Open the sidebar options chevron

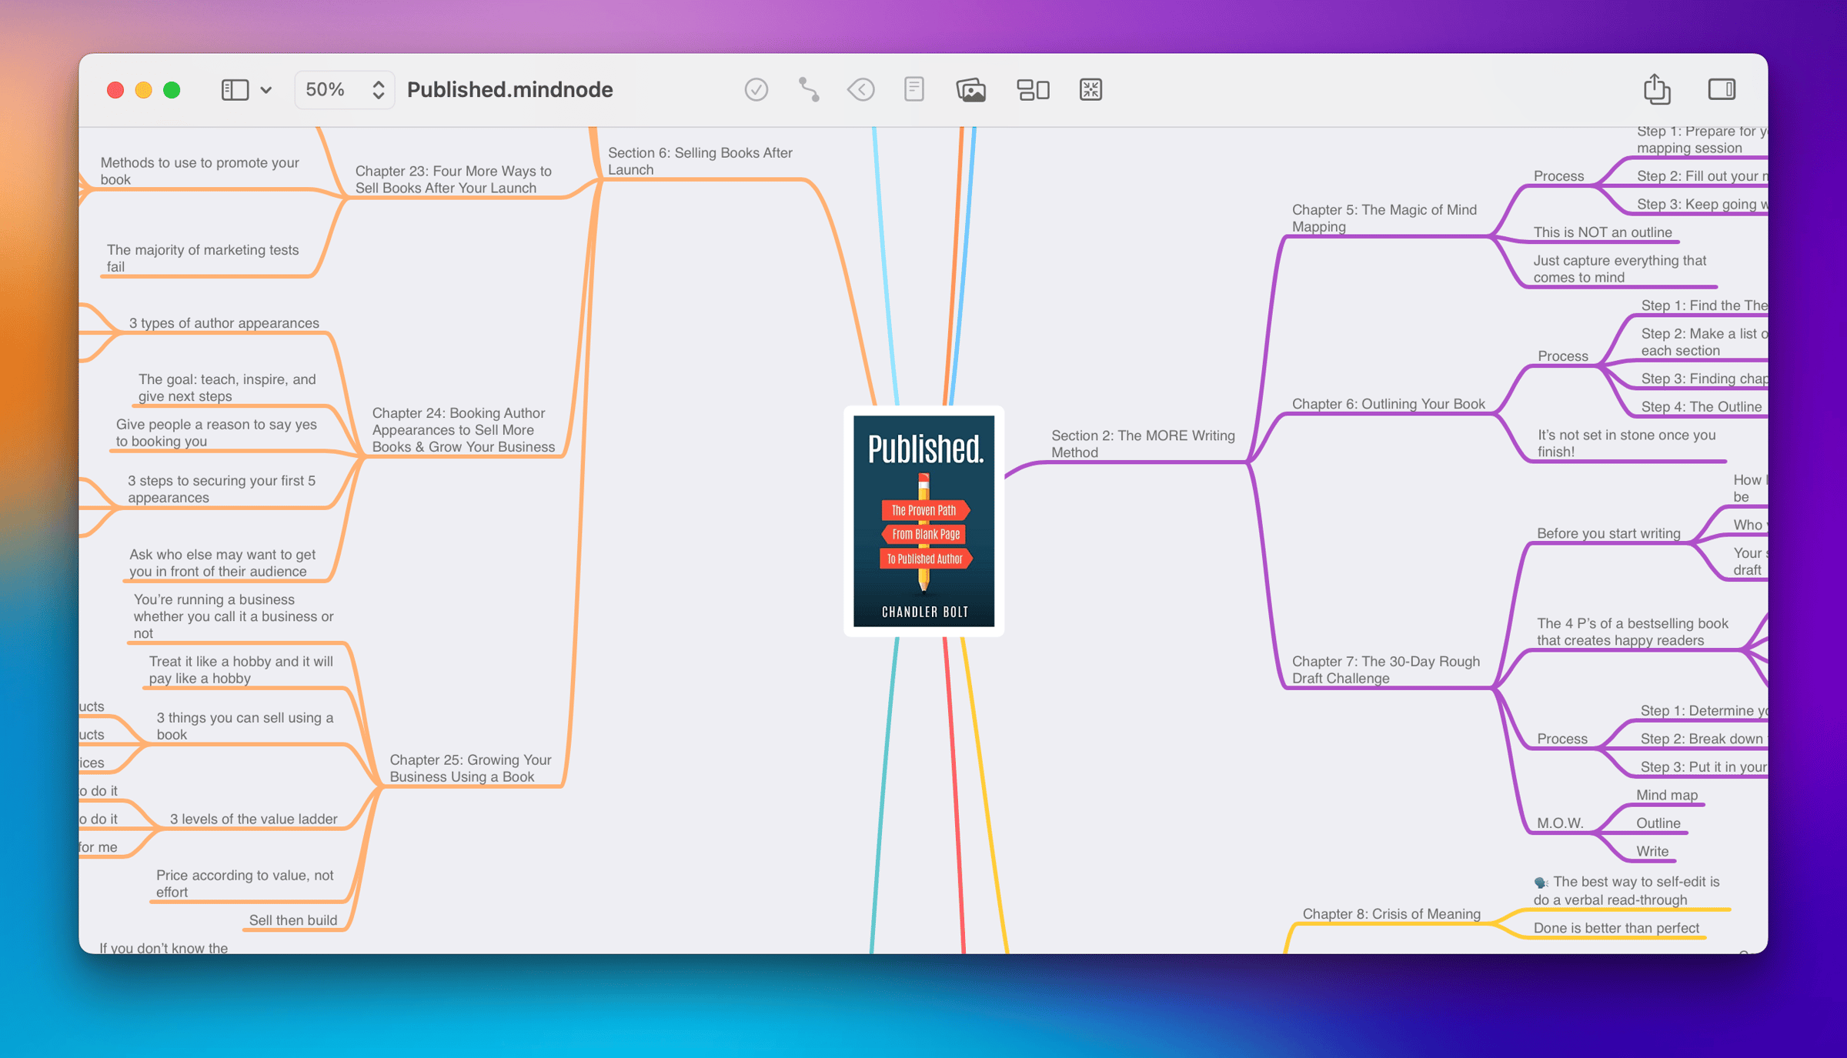click(266, 90)
